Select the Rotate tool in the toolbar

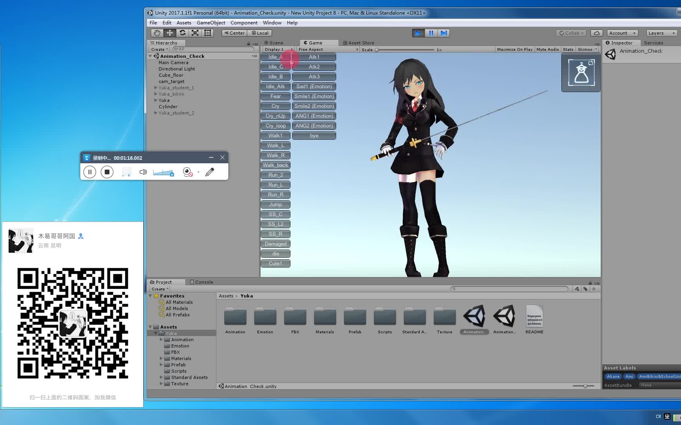[x=182, y=33]
